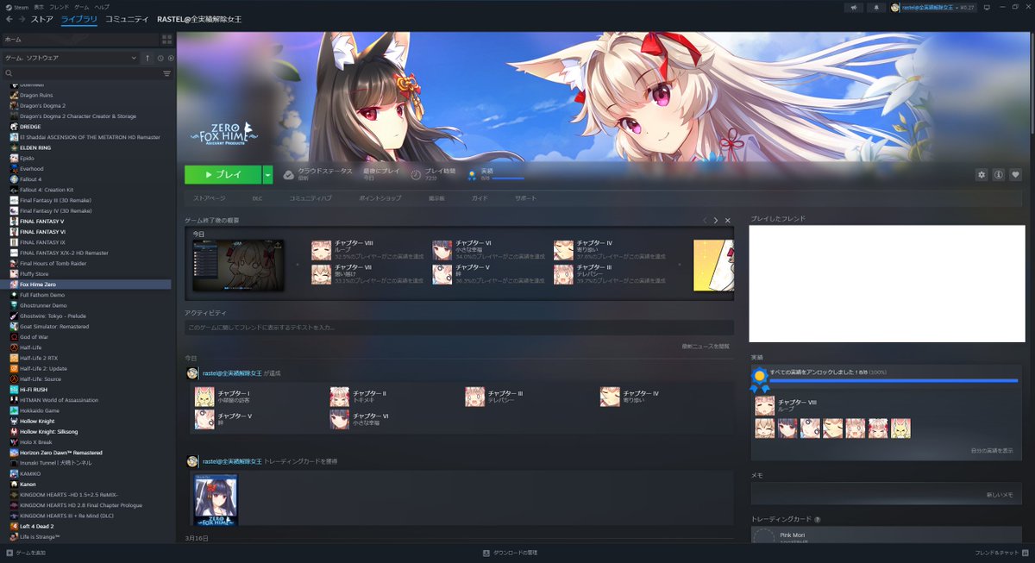Click チャプター II トキメキ icon in activity feed
The height and width of the screenshot is (563, 1035).
(339, 397)
